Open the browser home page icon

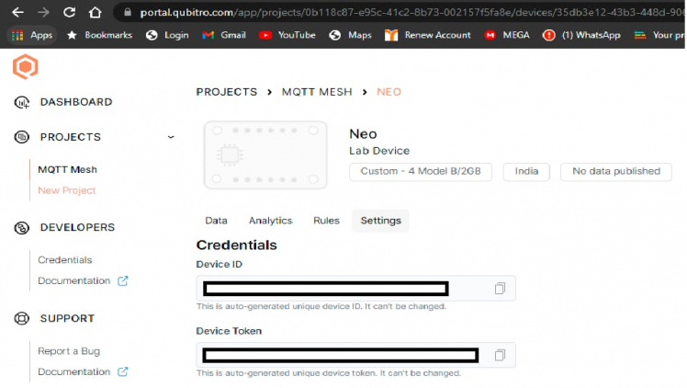[x=96, y=12]
